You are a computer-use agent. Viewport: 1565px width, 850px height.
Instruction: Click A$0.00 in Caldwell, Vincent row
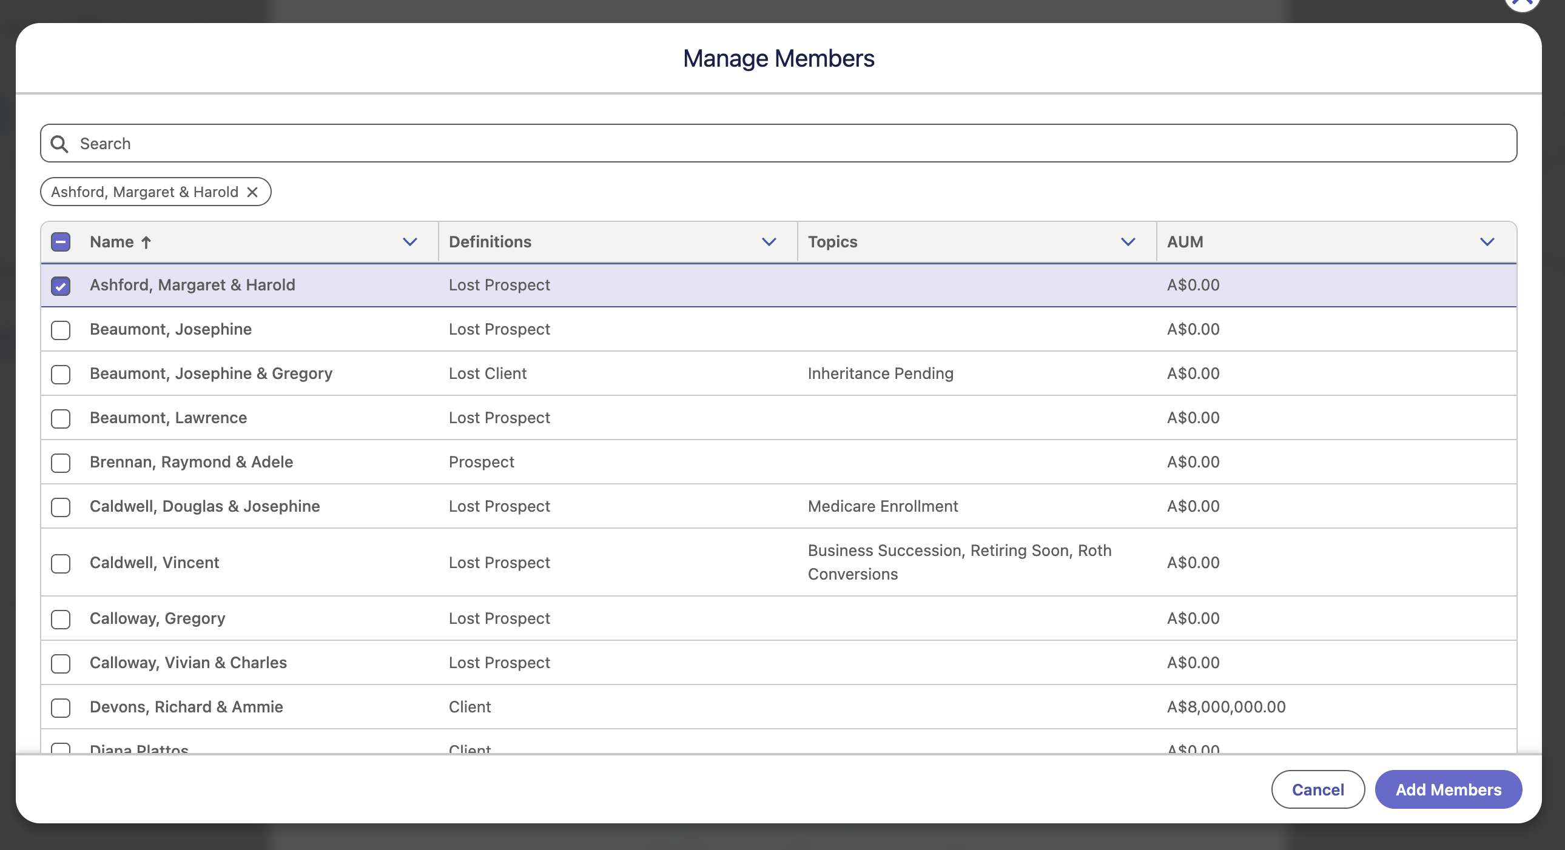(1193, 563)
